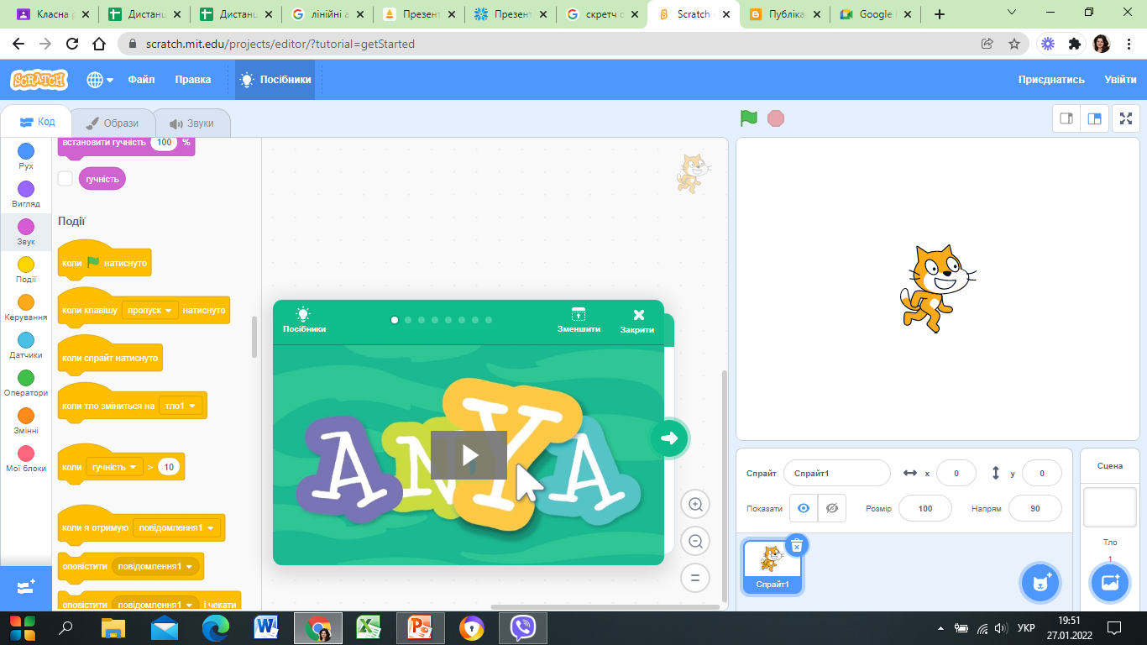Open the language globe menu

tap(100, 80)
